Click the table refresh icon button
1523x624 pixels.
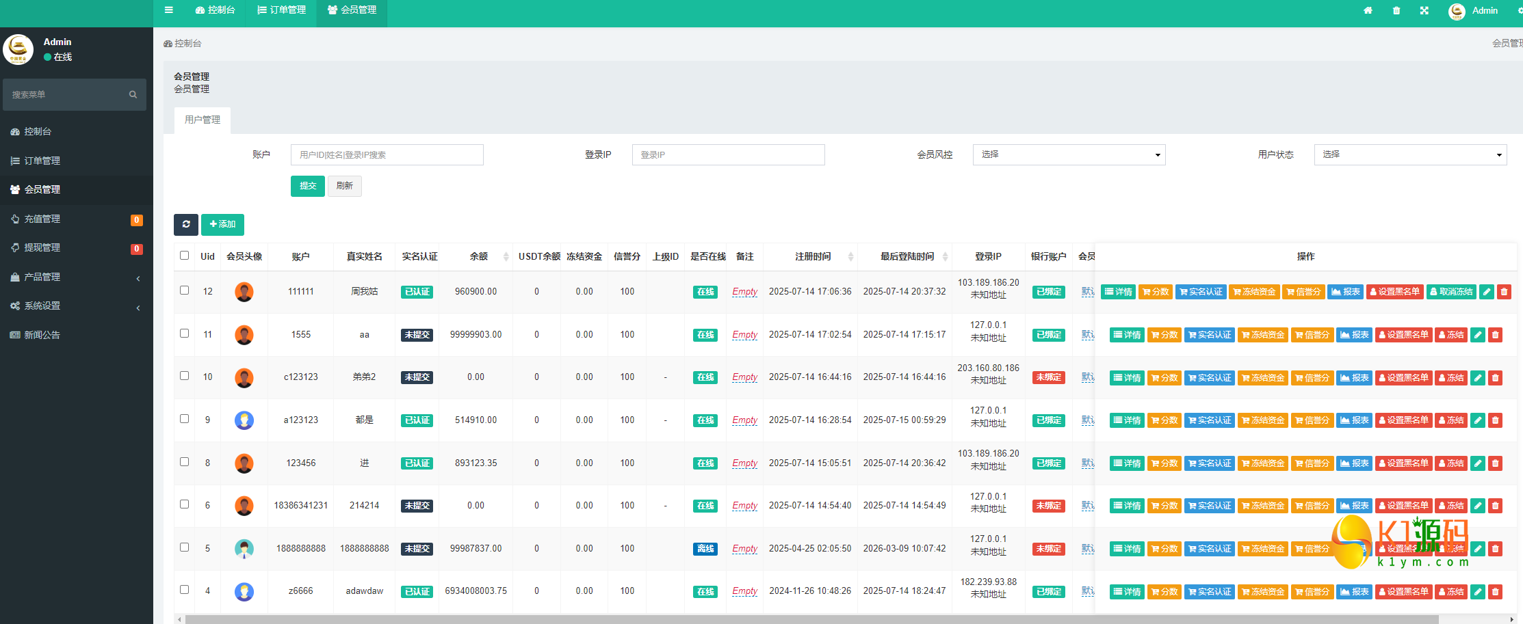tap(186, 224)
